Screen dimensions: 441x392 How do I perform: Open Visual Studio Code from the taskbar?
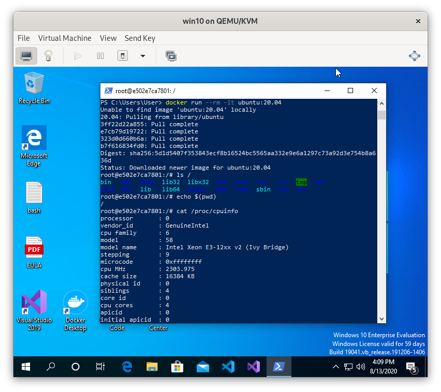[x=228, y=367]
